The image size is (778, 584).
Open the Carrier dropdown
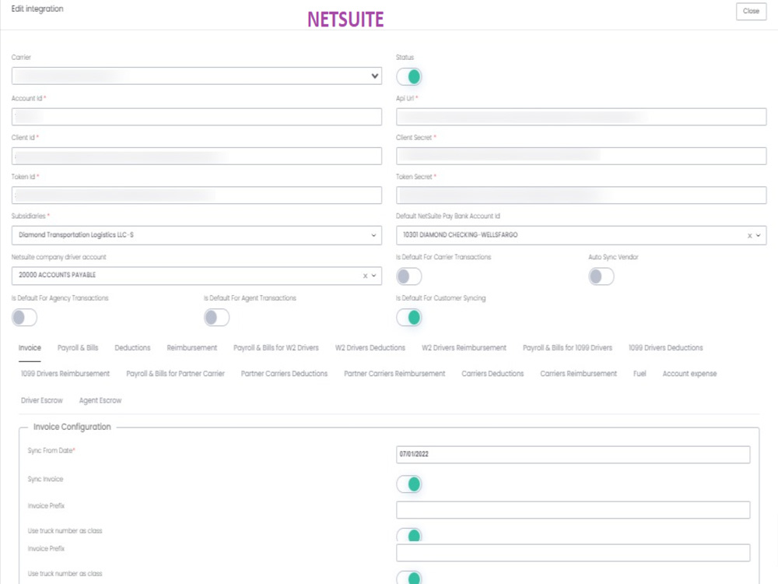click(197, 76)
